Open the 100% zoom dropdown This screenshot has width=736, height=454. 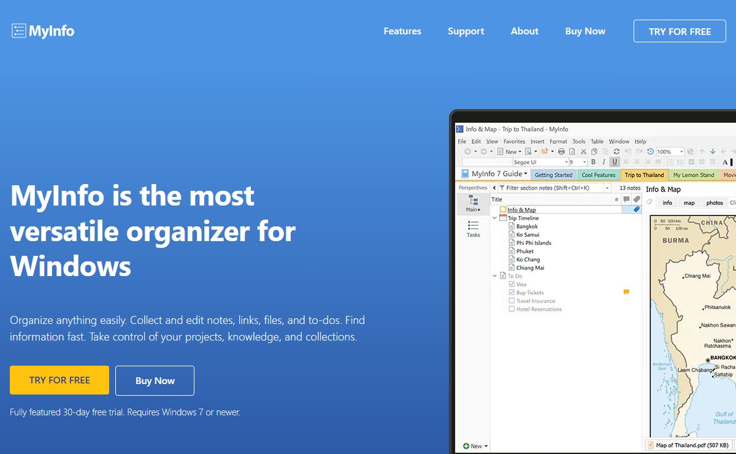pyautogui.click(x=680, y=152)
